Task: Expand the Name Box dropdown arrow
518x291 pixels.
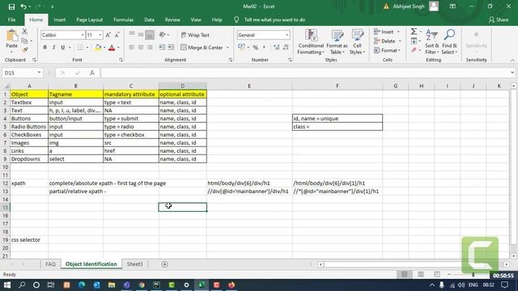Action: click(x=39, y=73)
